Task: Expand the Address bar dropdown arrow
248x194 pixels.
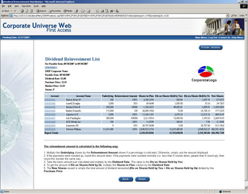Action: click(x=227, y=16)
